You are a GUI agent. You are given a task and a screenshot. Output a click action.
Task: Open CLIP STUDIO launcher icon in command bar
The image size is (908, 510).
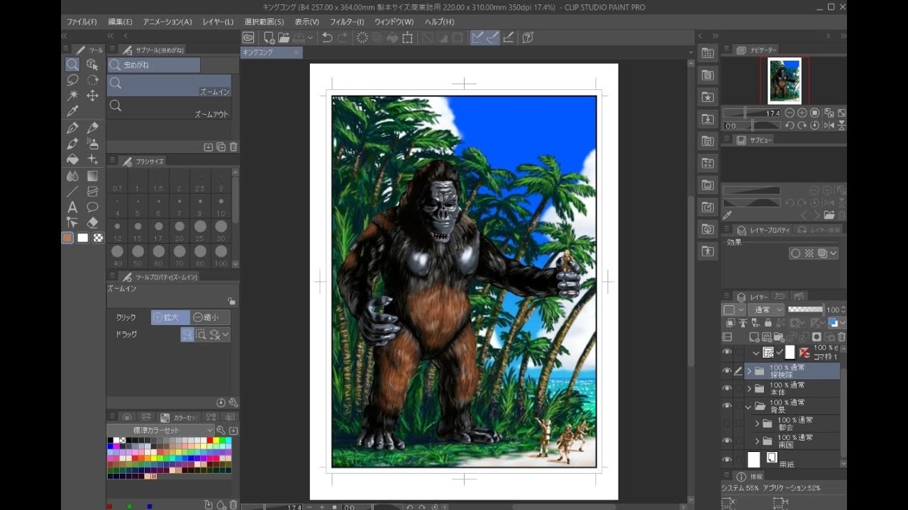tap(248, 38)
